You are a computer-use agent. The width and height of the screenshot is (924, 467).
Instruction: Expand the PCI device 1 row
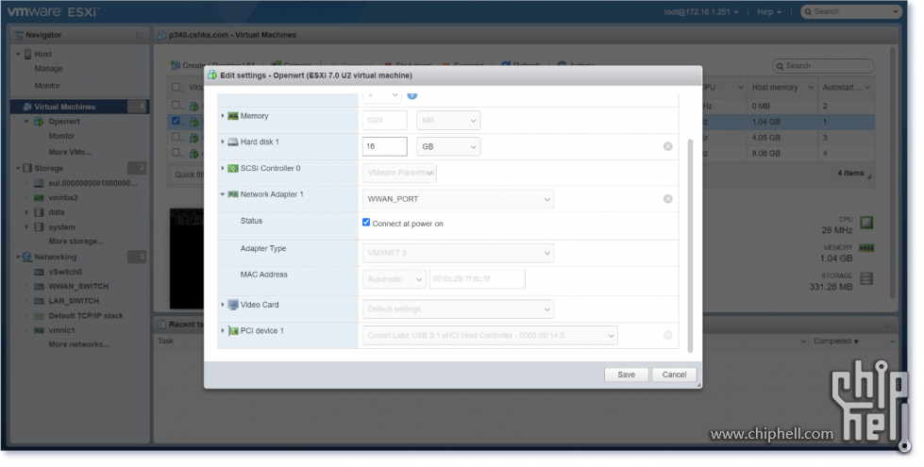(223, 331)
